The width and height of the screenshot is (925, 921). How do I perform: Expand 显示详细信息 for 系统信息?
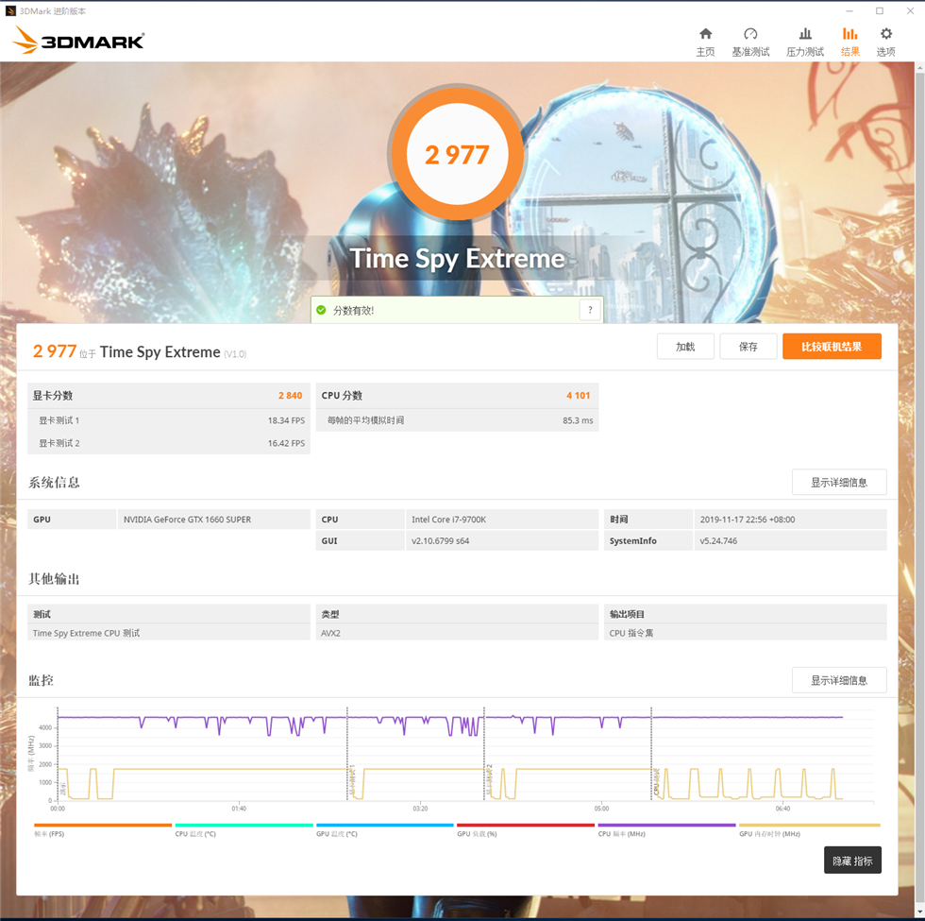click(x=838, y=482)
